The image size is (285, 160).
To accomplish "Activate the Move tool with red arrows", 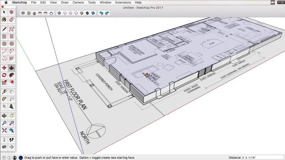I will [x=4, y=68].
